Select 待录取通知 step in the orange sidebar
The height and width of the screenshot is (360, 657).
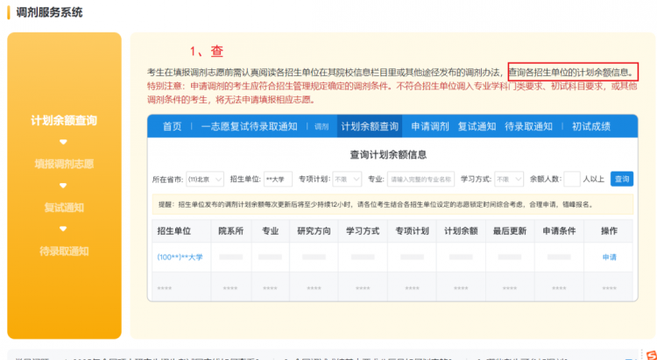pyautogui.click(x=64, y=251)
